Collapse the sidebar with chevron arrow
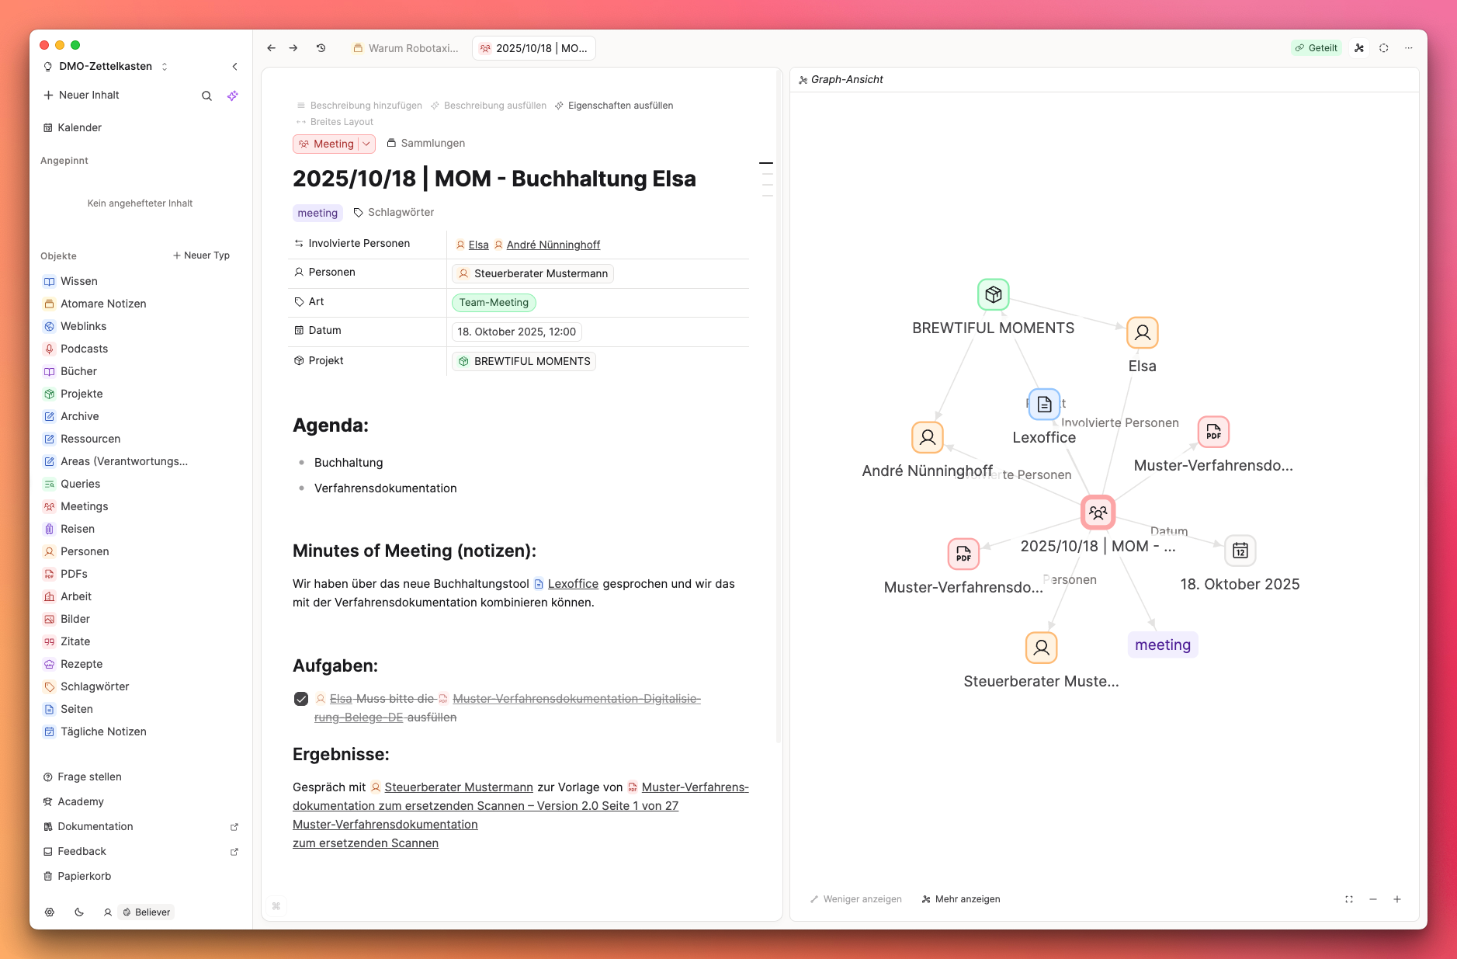 234,67
